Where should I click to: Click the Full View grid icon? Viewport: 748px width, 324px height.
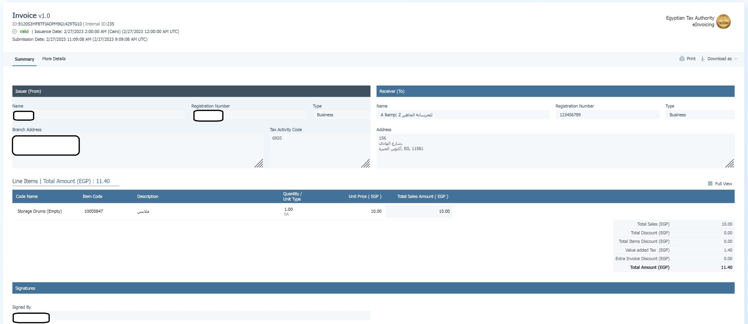[711, 183]
